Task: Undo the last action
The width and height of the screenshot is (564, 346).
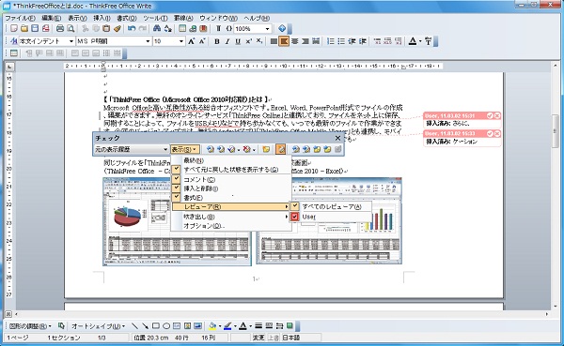Action: [x=132, y=28]
